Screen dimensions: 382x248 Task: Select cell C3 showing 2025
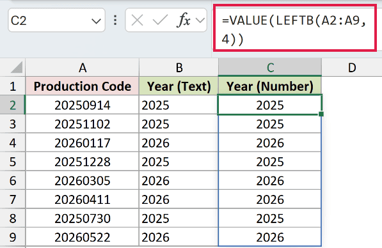[x=270, y=124]
